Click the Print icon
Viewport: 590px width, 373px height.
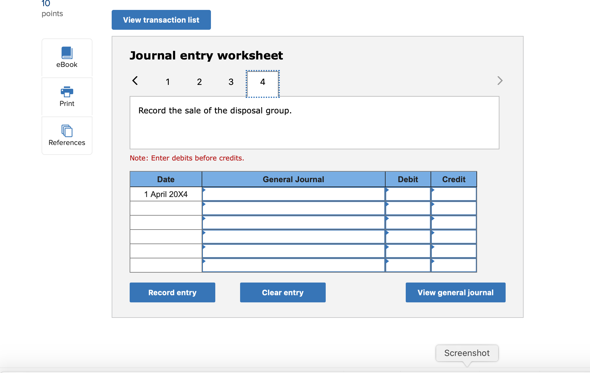(67, 92)
